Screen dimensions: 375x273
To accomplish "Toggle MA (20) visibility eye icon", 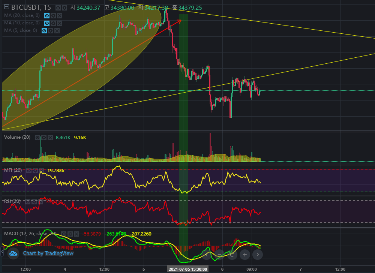I will 47,15.
